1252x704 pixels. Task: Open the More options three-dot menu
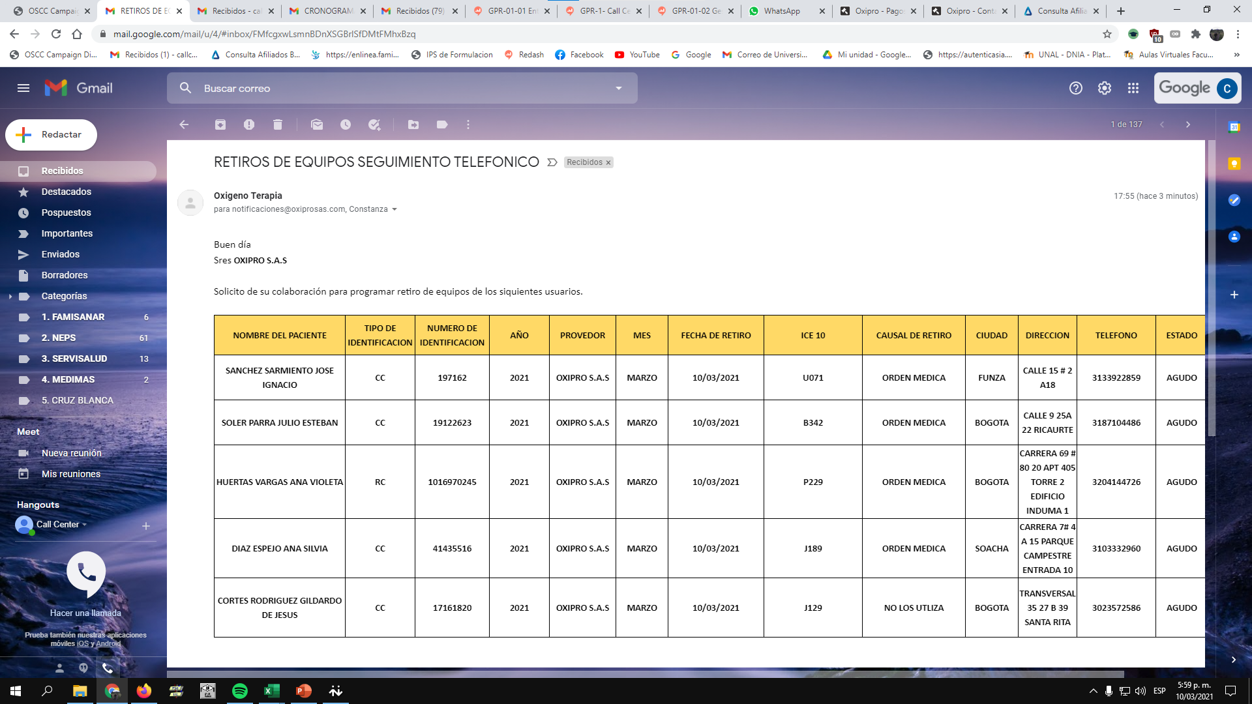point(468,125)
